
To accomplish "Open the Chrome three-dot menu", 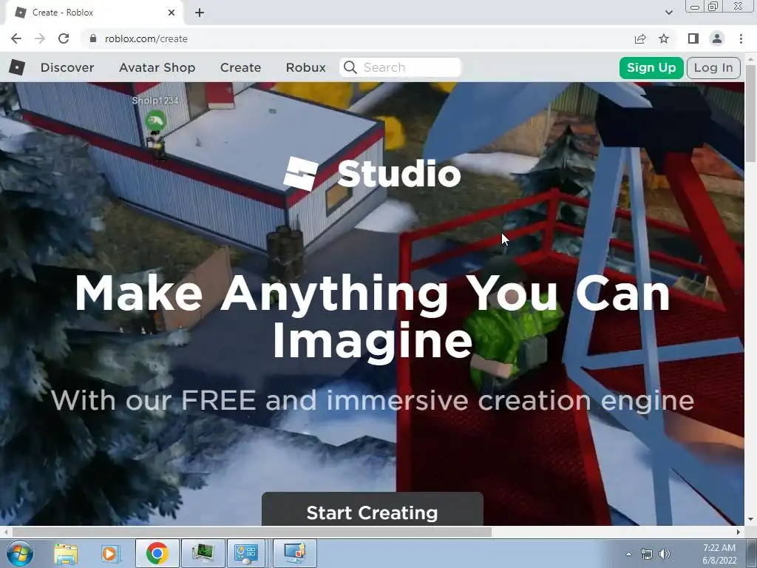I will [x=741, y=38].
